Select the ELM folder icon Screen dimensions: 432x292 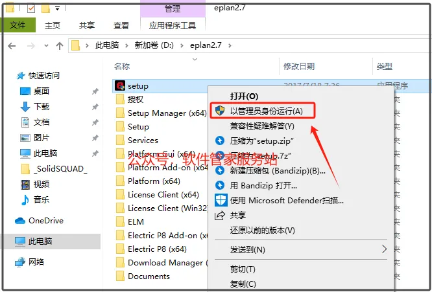click(120, 221)
